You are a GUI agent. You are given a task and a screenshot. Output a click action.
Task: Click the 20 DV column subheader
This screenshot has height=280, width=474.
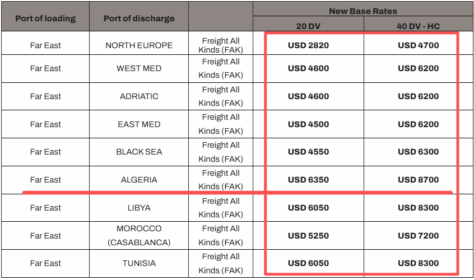308,26
